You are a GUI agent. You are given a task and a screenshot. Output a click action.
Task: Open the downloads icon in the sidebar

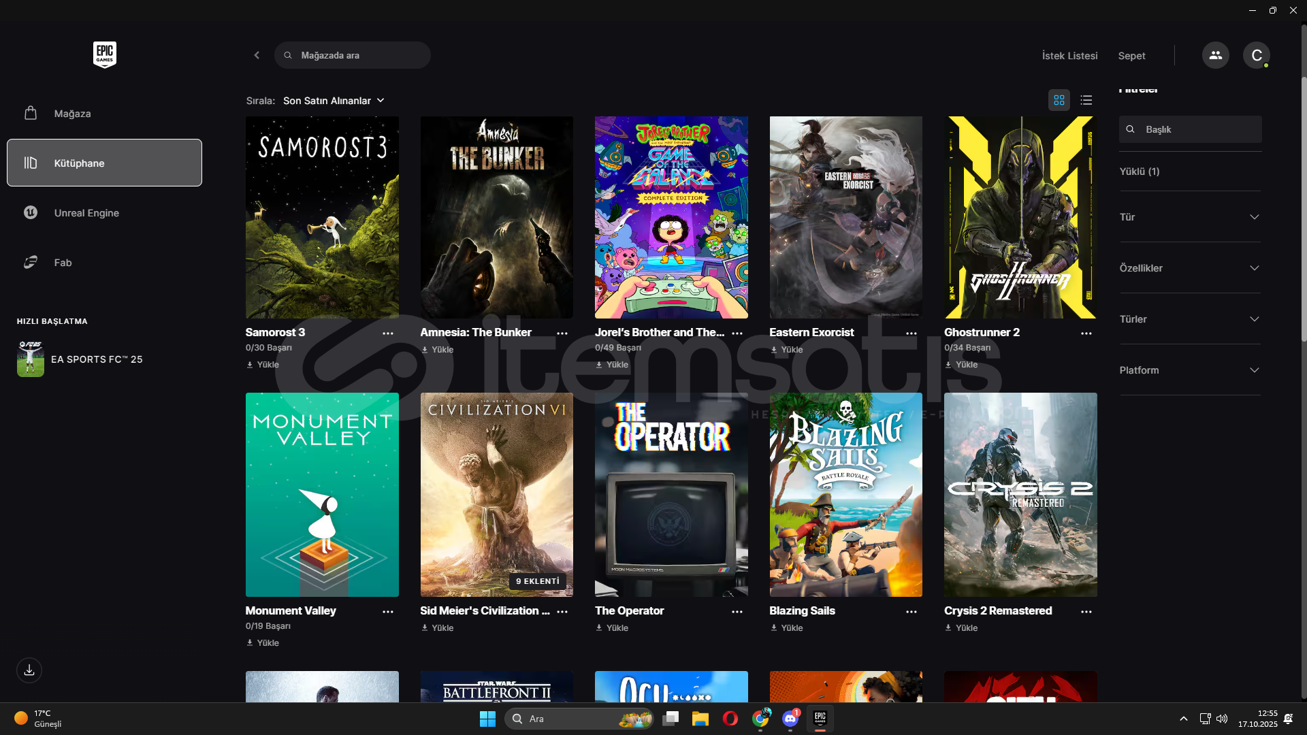[29, 670]
